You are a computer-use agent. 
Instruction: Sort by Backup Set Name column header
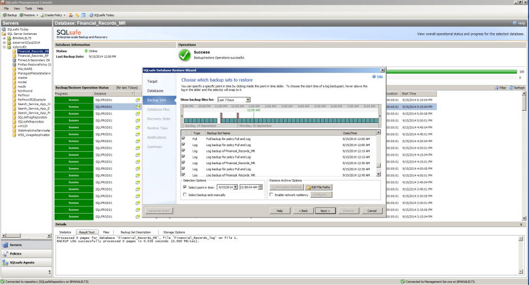coord(274,133)
